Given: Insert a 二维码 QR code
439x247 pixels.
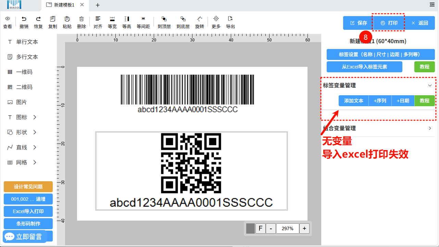Looking at the screenshot, I should [x=21, y=87].
